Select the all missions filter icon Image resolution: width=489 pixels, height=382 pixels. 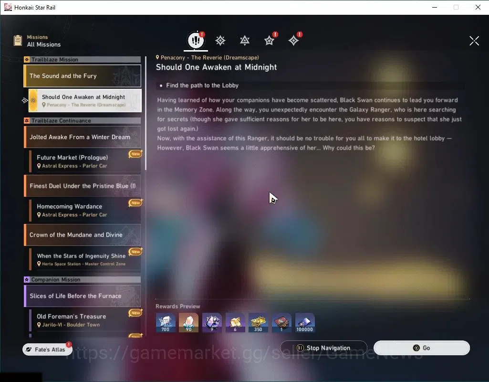[196, 40]
